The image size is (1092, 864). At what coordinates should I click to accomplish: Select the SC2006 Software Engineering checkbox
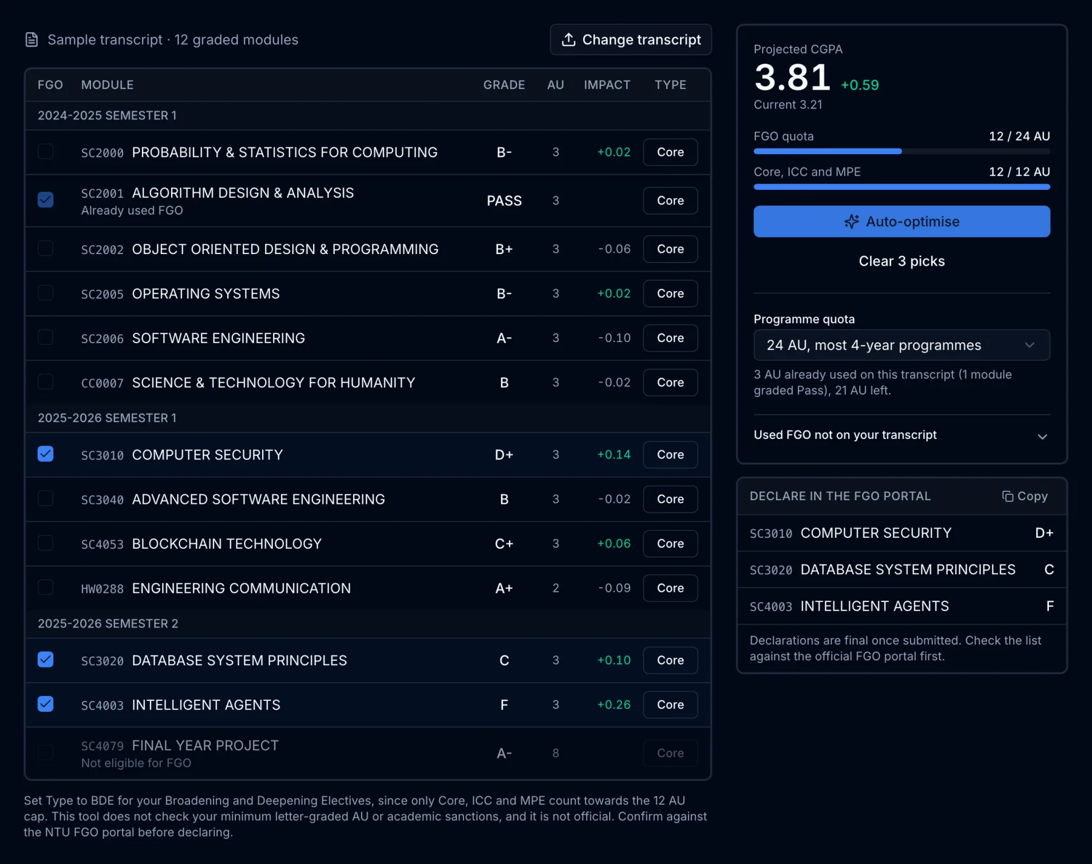pyautogui.click(x=45, y=337)
